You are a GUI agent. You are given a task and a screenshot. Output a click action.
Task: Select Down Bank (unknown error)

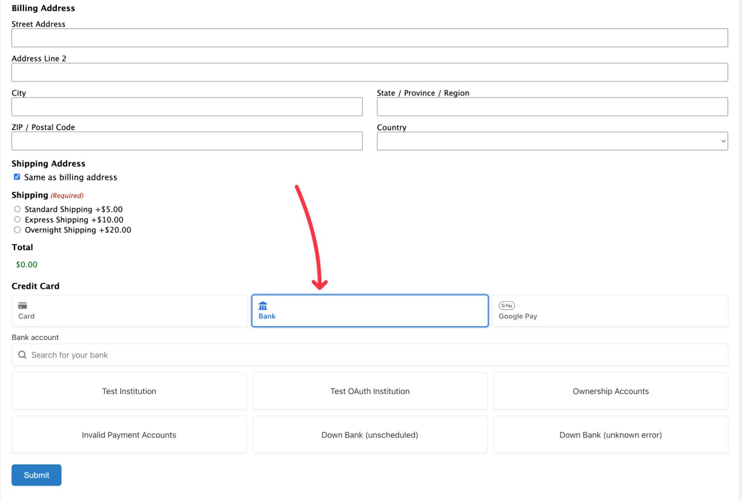point(610,435)
